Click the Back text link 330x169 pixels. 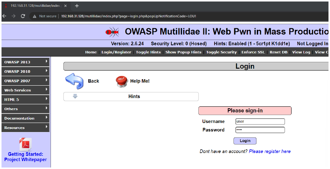[94, 81]
